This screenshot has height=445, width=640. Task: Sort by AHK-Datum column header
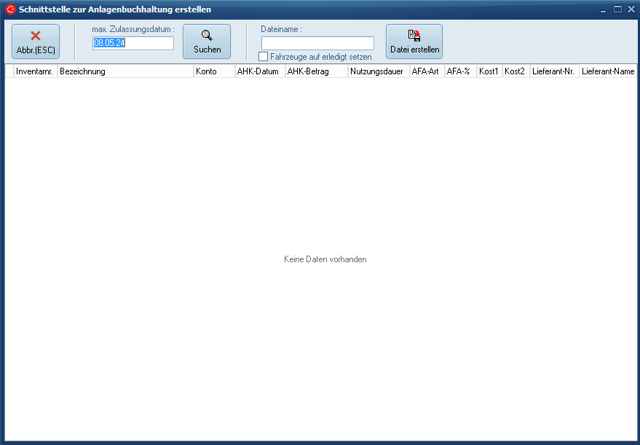pos(259,71)
